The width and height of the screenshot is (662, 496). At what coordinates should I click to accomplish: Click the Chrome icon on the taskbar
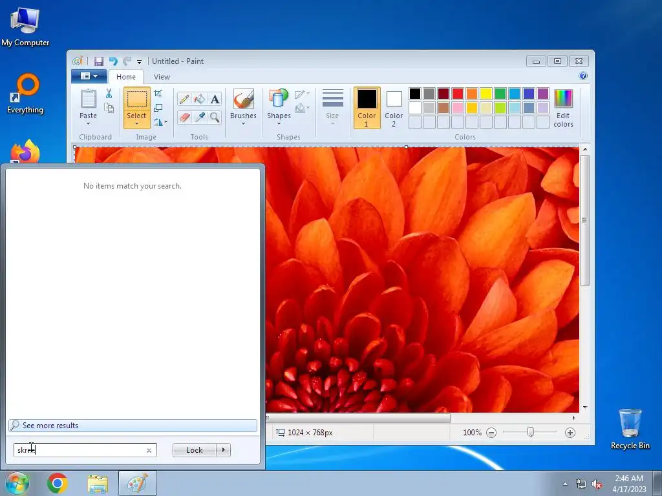tap(58, 483)
